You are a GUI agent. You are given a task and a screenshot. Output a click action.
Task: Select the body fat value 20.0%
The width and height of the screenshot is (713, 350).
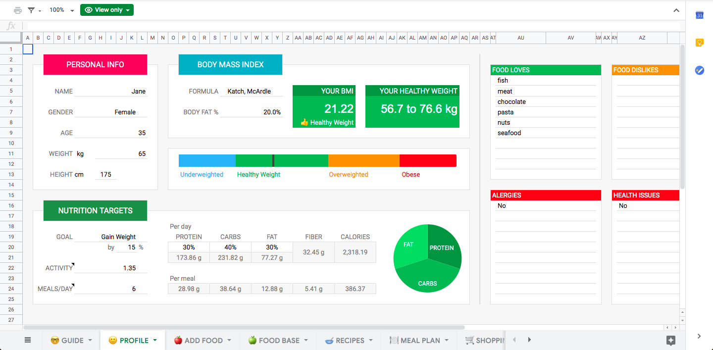(251, 112)
